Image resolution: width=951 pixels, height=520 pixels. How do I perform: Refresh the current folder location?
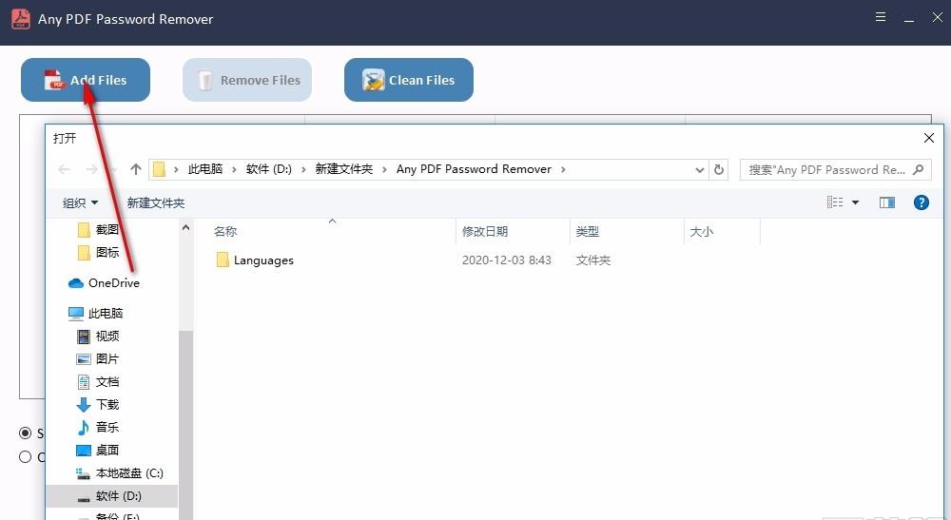(x=719, y=170)
